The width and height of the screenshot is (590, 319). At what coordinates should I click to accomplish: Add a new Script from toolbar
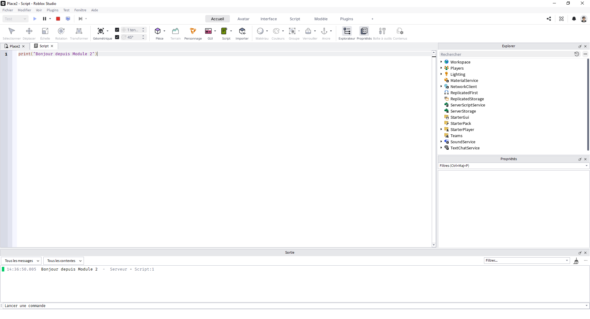[224, 31]
